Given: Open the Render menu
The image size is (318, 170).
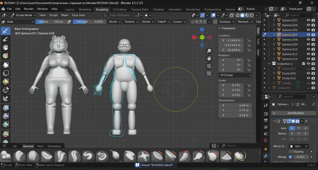Looking at the screenshot, I should coord(29,9).
